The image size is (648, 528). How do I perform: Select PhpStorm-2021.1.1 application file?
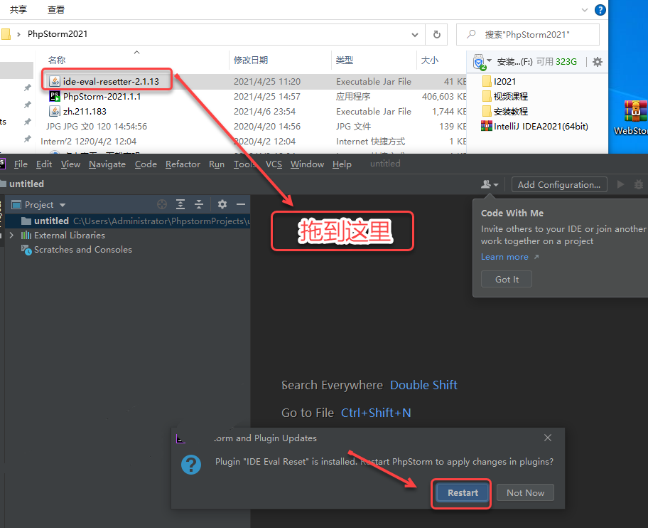[102, 96]
